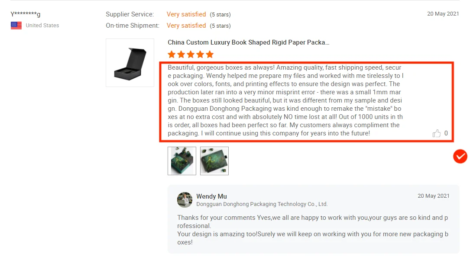Click the fifth orange rating star
473x257 pixels.
coord(210,55)
